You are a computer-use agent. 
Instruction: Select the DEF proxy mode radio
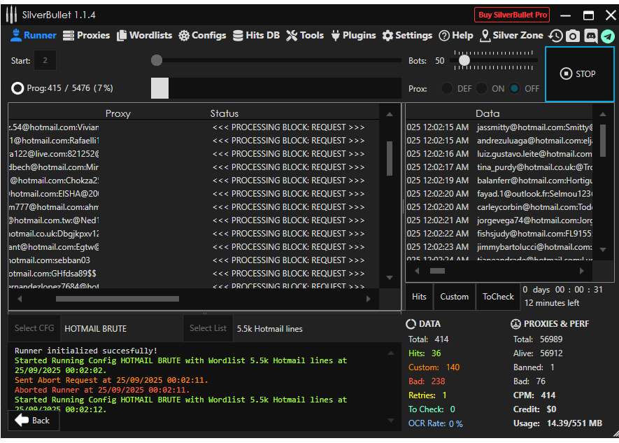(447, 89)
